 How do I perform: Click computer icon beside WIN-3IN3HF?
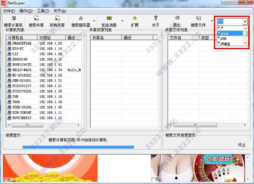click(9, 113)
